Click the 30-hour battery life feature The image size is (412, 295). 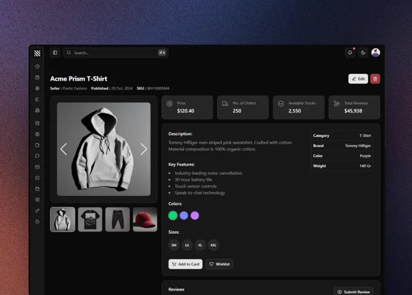(193, 180)
